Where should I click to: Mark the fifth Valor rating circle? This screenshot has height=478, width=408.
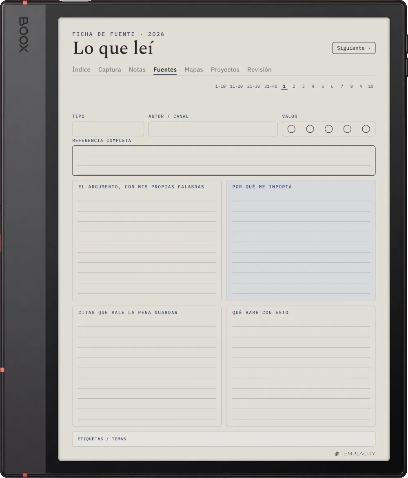coord(366,129)
